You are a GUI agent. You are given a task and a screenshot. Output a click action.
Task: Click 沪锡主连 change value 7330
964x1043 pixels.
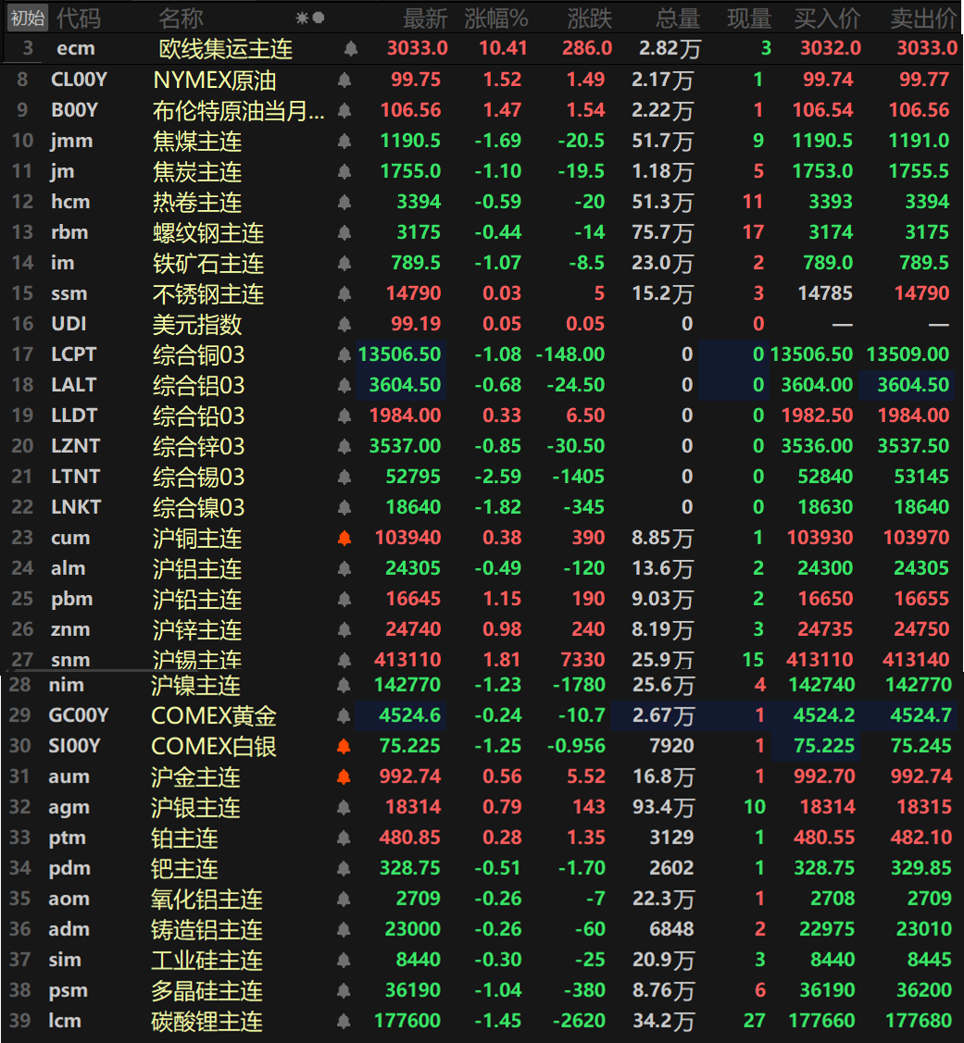pos(582,660)
